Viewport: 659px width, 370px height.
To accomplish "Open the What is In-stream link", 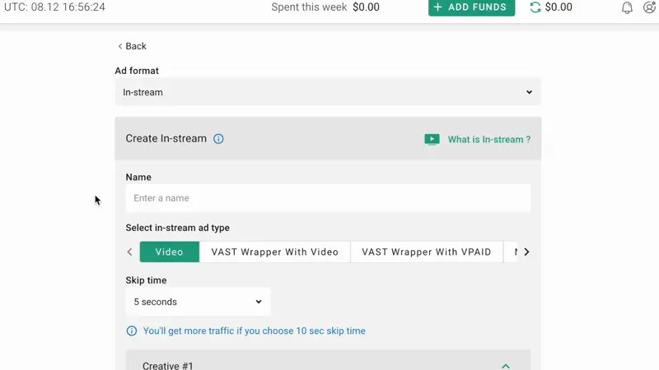I will 488,140.
